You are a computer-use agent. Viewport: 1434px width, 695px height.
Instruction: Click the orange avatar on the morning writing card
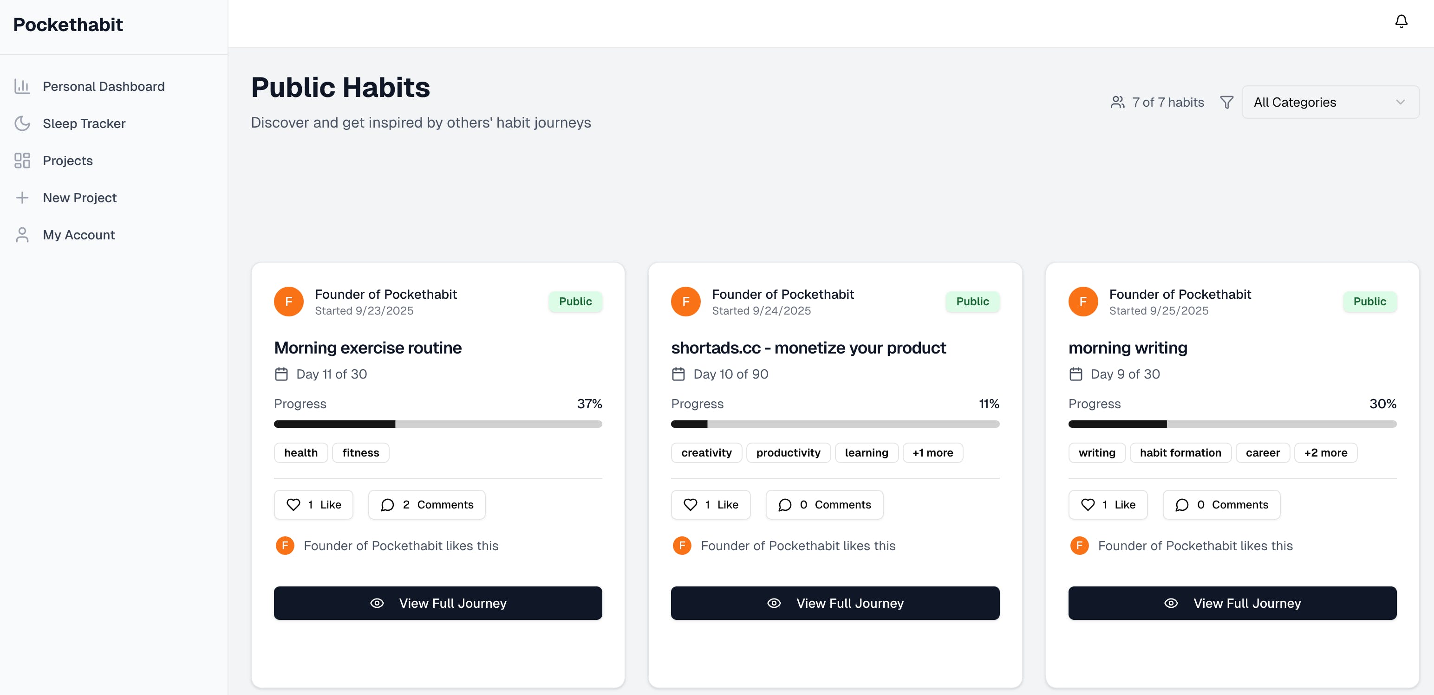1082,302
